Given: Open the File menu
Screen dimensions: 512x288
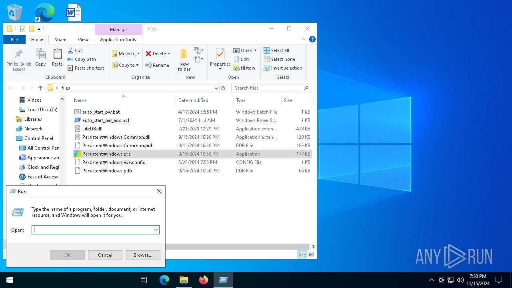Looking at the screenshot, I should point(14,40).
